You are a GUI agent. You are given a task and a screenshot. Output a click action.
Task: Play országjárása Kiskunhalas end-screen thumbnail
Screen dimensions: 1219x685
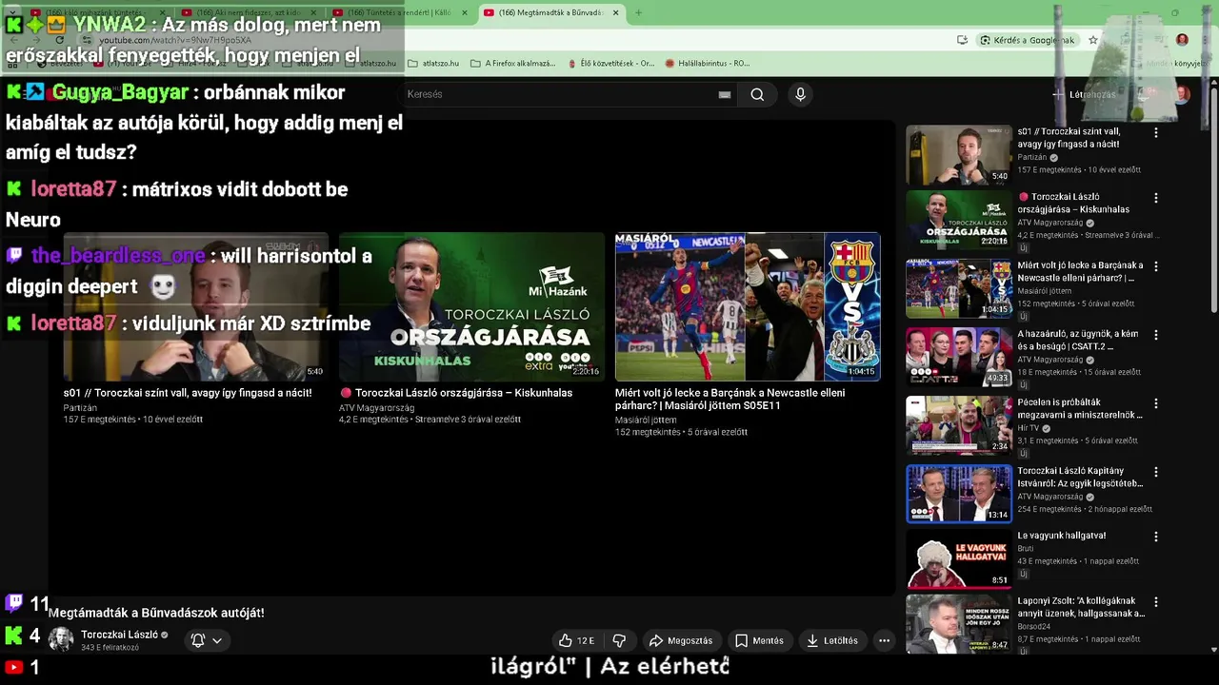point(471,306)
